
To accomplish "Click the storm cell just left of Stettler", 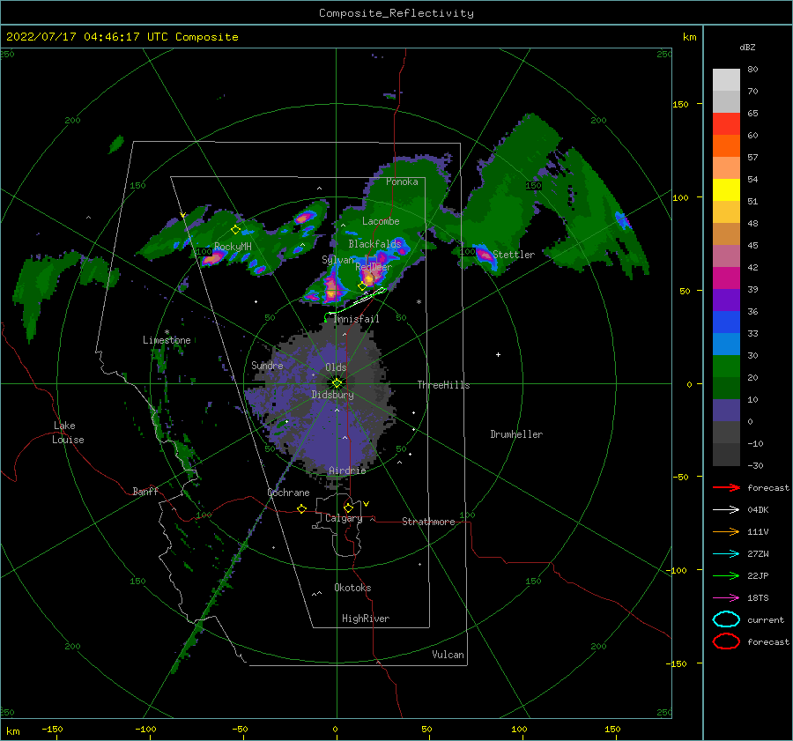I will (484, 254).
